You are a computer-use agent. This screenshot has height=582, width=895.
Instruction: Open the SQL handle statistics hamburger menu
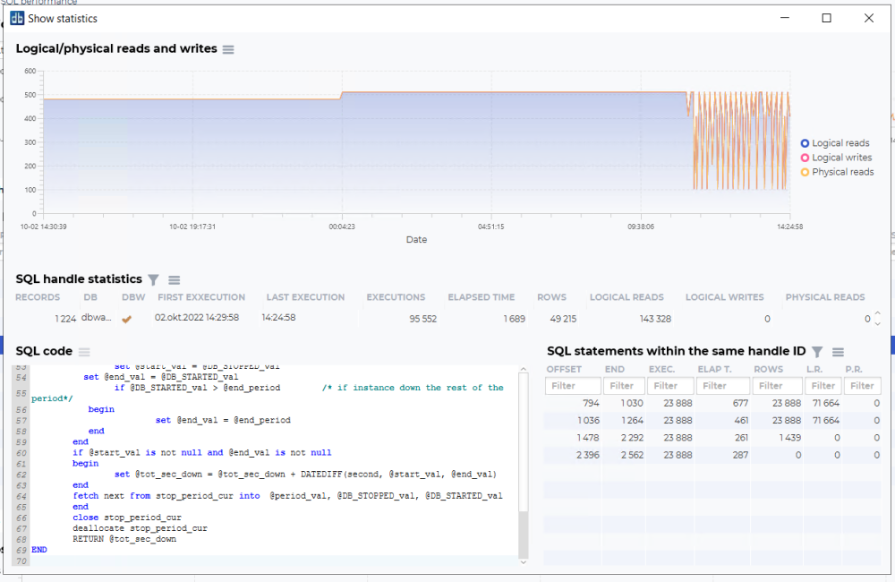tap(175, 280)
